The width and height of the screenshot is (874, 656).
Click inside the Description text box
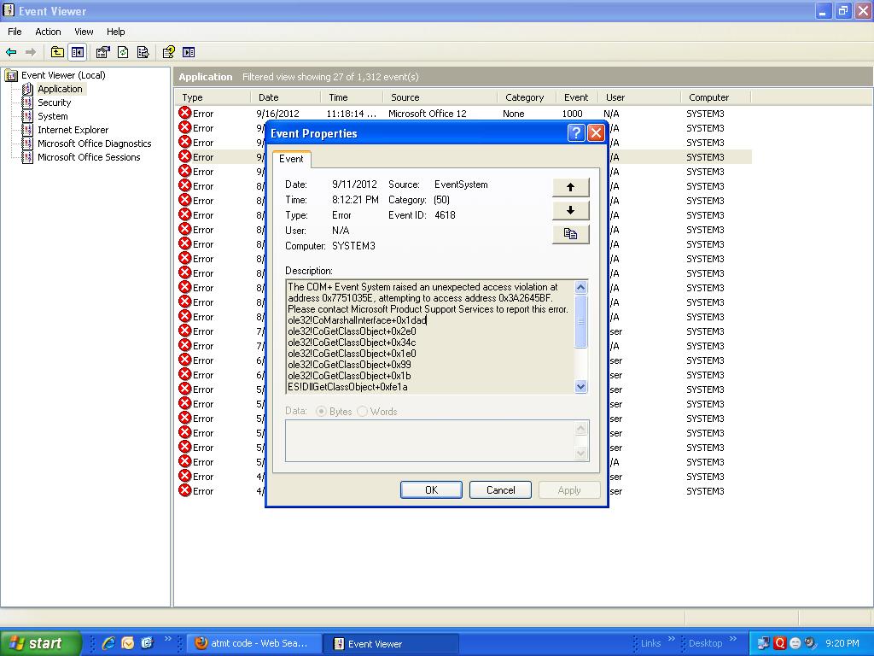coord(430,337)
